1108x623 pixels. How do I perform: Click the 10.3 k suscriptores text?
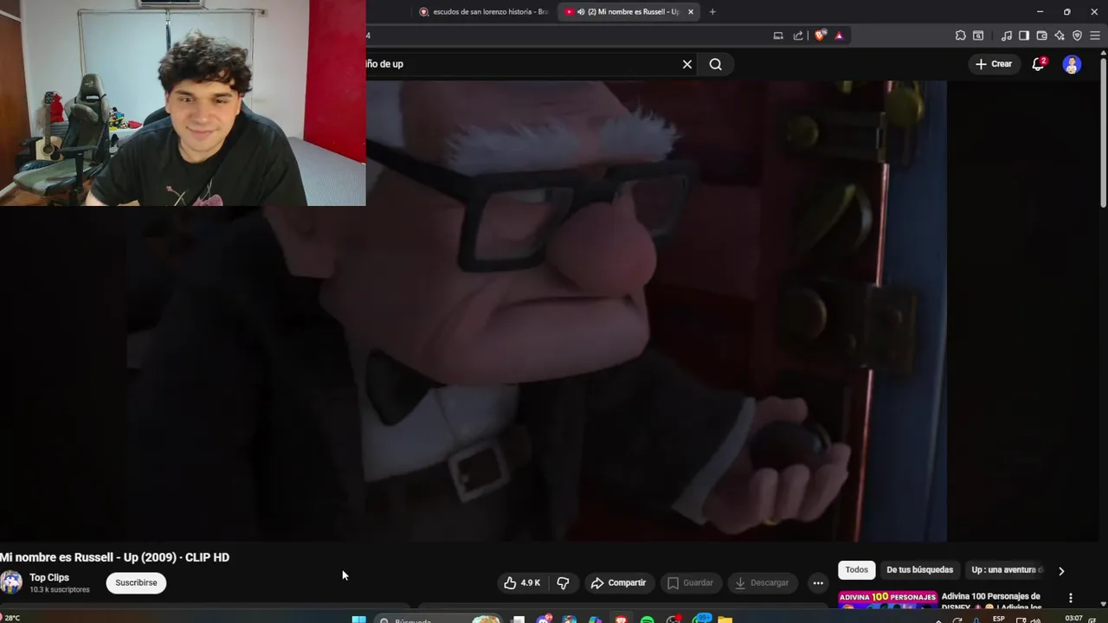point(60,590)
